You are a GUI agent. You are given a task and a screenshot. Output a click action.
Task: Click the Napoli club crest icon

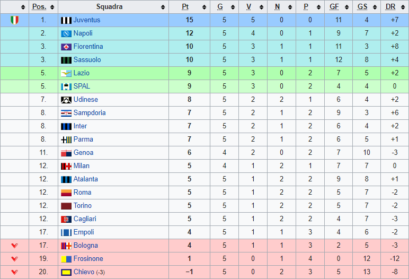(x=66, y=34)
